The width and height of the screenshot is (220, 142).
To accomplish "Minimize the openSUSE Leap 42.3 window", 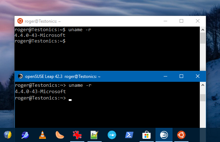I will (x=165, y=76).
